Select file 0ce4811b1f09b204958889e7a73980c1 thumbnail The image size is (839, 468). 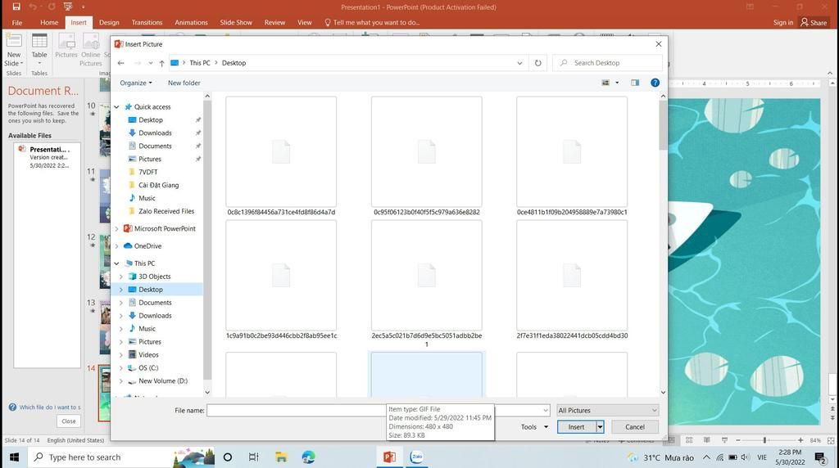pos(572,151)
